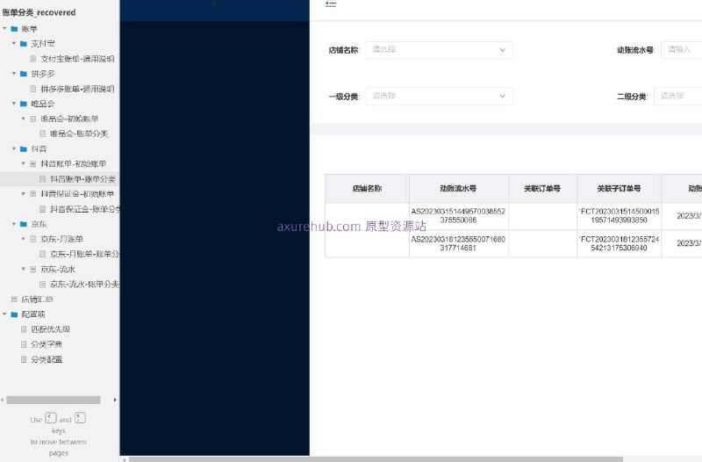Screen dimensions: 702x462
Task: Click the 拼多多 folder icon
Action: click(24, 74)
